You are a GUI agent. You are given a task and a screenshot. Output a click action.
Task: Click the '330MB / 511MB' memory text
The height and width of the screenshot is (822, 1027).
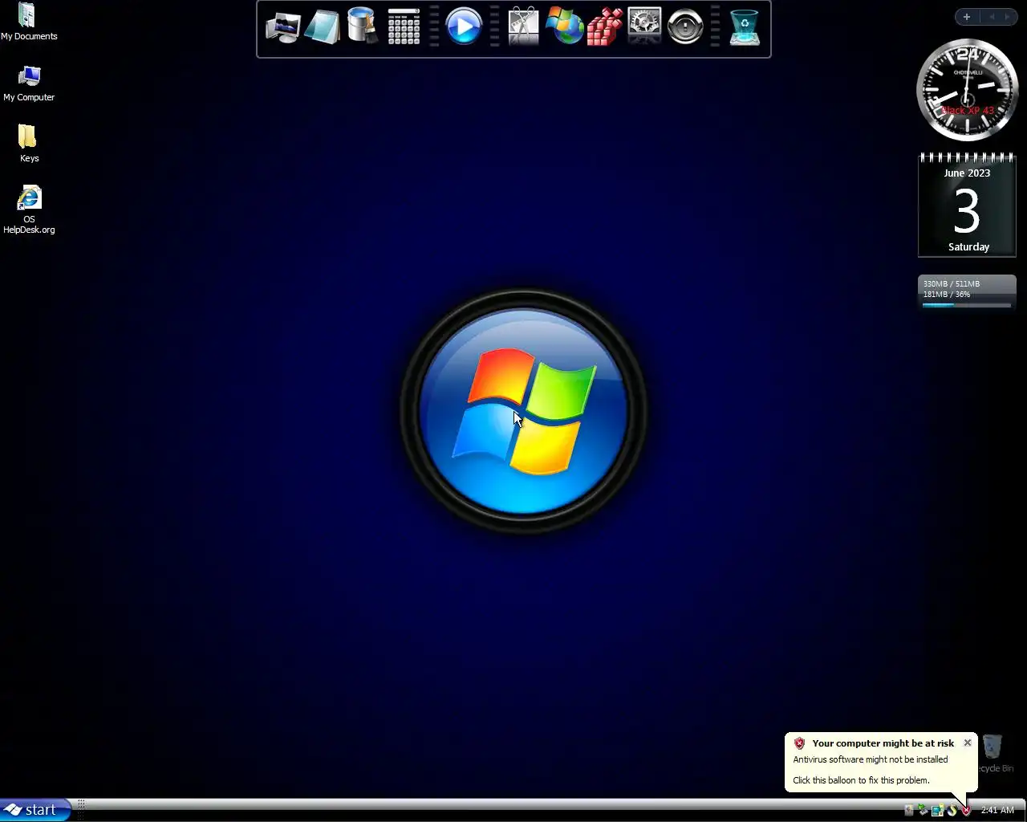click(951, 284)
